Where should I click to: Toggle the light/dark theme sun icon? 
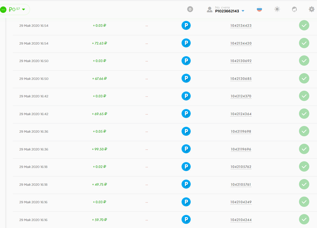click(277, 9)
